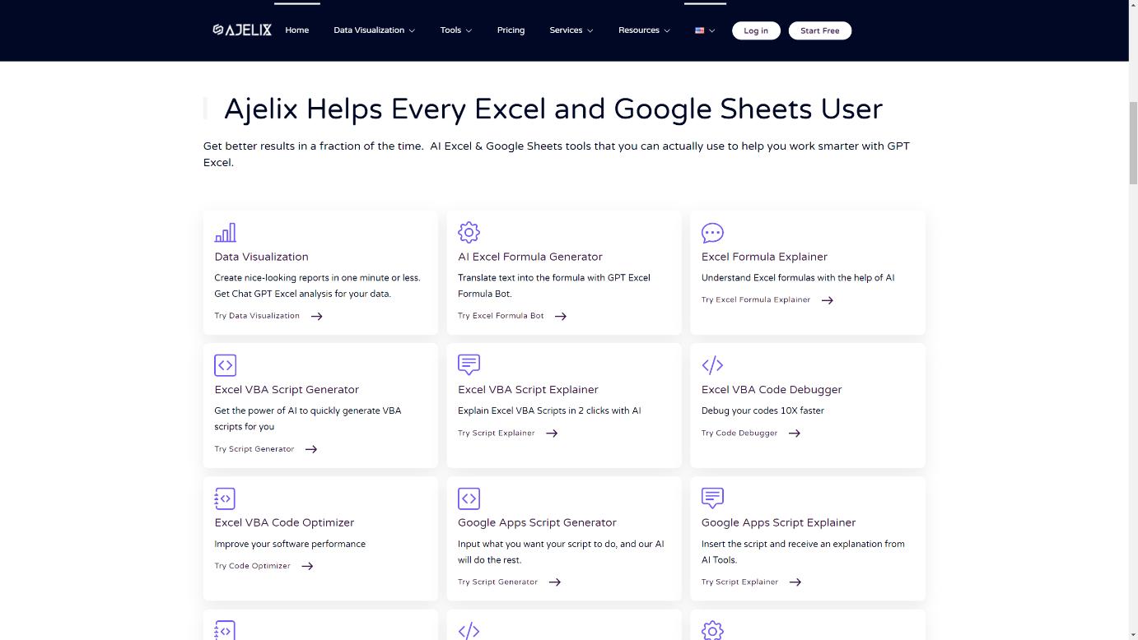Viewport: 1138px width, 640px height.
Task: Click the arrow beside Try Excel Formula Explainer
Action: pyautogui.click(x=827, y=300)
